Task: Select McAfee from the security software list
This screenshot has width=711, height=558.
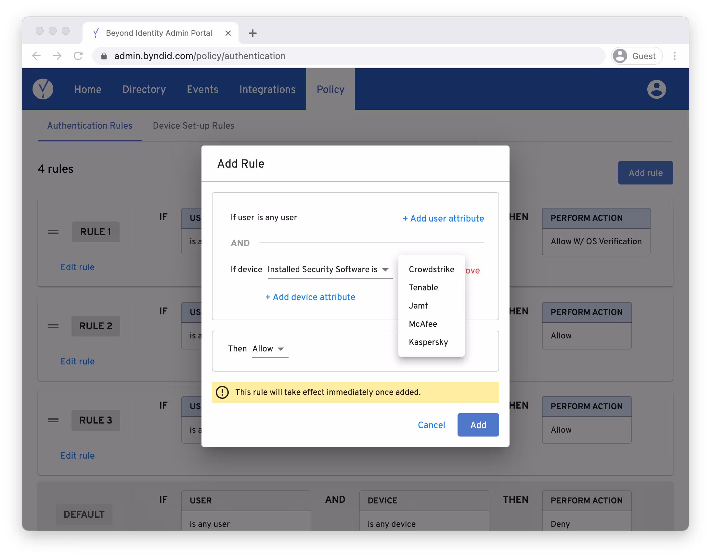Action: pos(423,324)
